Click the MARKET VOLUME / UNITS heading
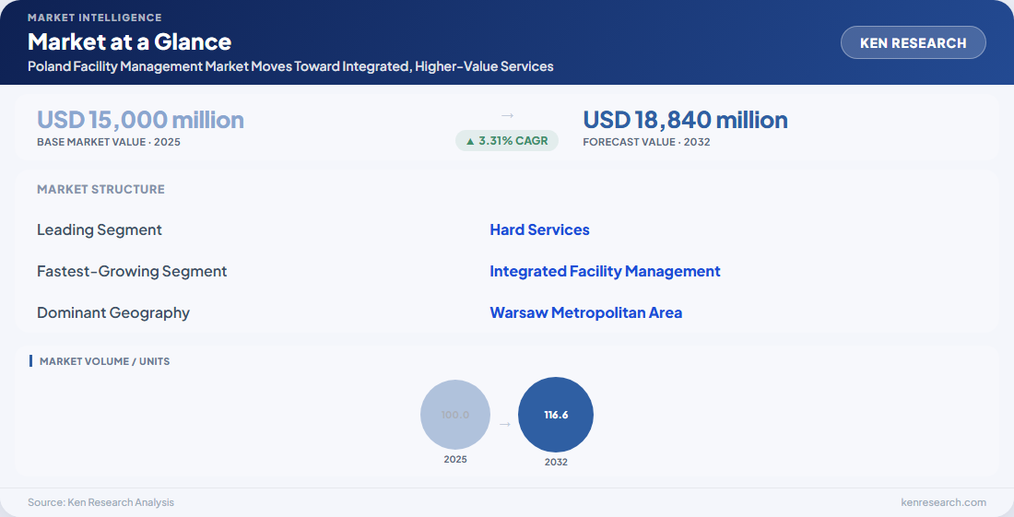This screenshot has width=1014, height=517. [x=105, y=361]
